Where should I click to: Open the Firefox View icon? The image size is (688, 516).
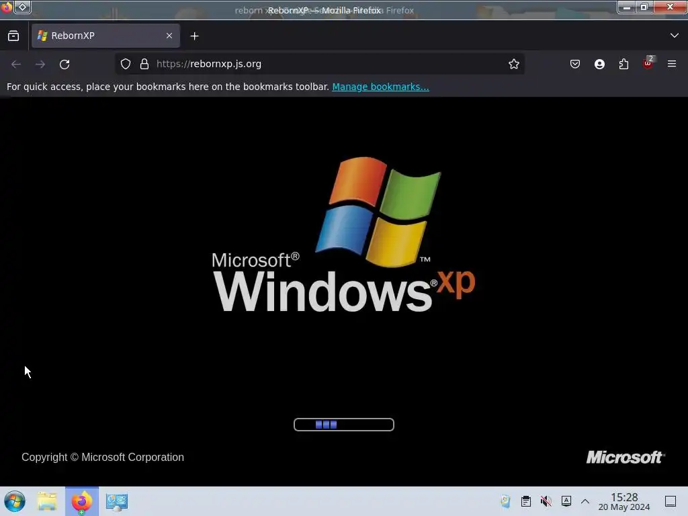(x=13, y=36)
